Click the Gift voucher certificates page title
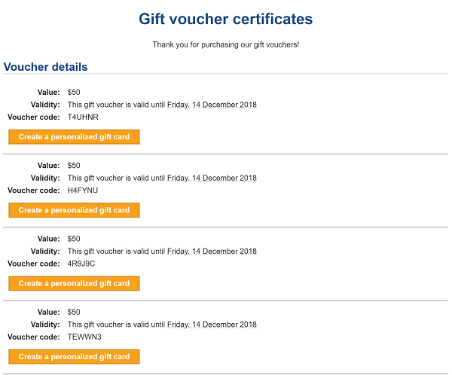The width and height of the screenshot is (452, 375). click(x=225, y=19)
